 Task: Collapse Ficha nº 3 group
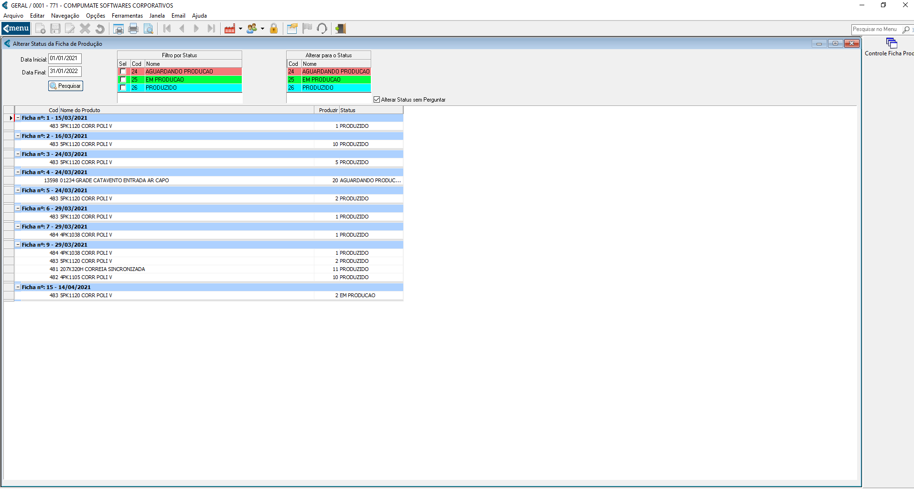(18, 154)
